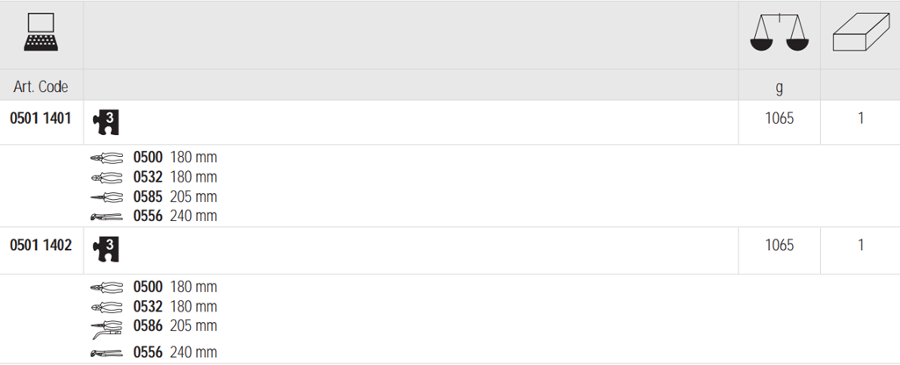Open article code 0501 1401
The width and height of the screenshot is (900, 365).
click(x=40, y=118)
